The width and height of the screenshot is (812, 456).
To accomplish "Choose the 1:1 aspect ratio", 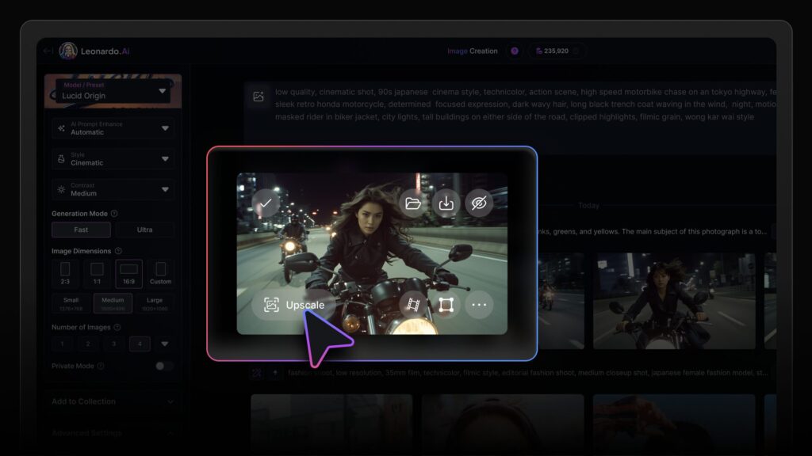I will pos(97,273).
